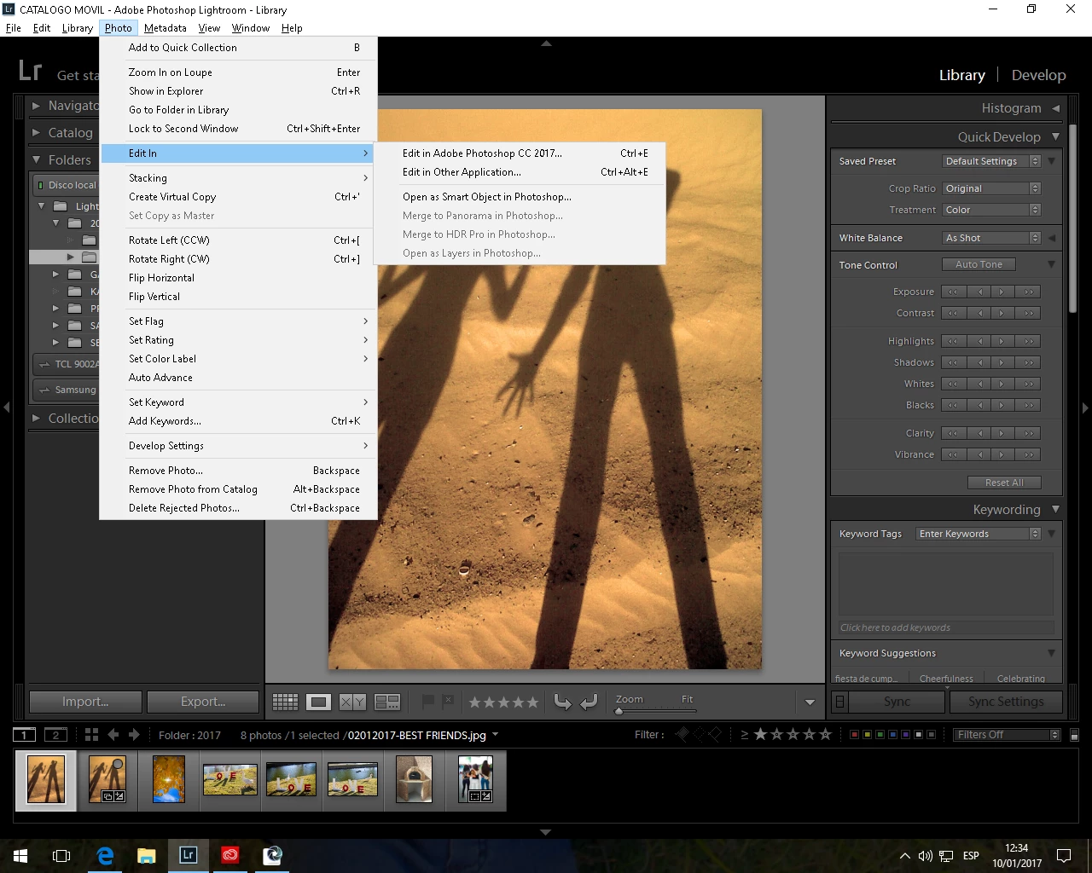Open the White Balance As Shot dropdown
This screenshot has width=1092, height=873.
(x=991, y=238)
